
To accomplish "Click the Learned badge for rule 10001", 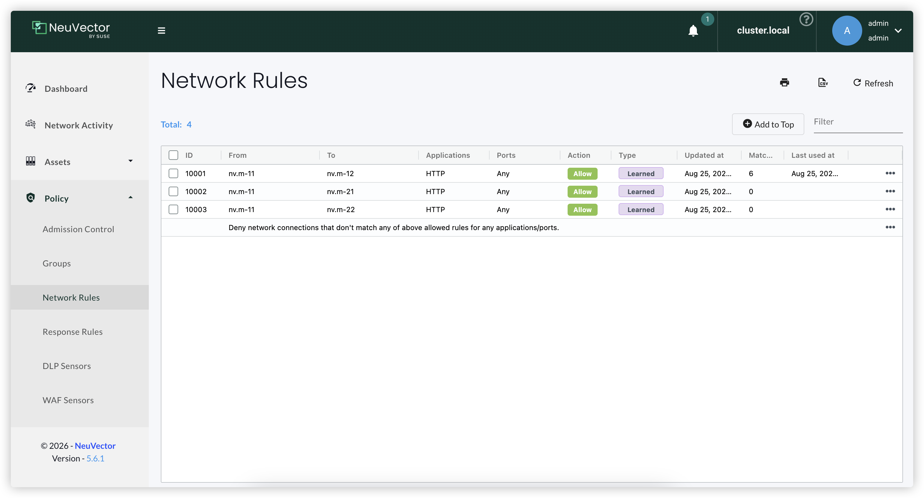I will pyautogui.click(x=640, y=174).
